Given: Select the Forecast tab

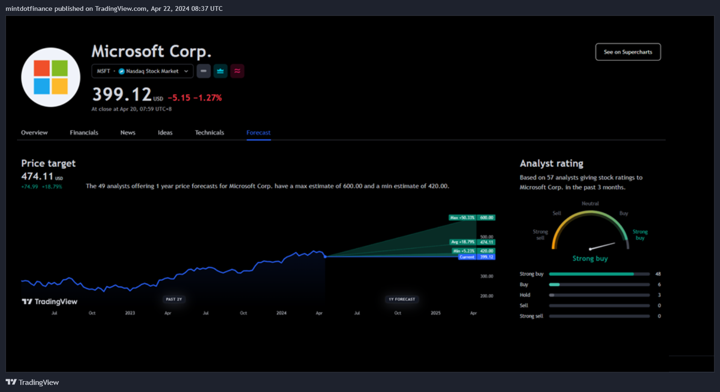Looking at the screenshot, I should tap(258, 133).
